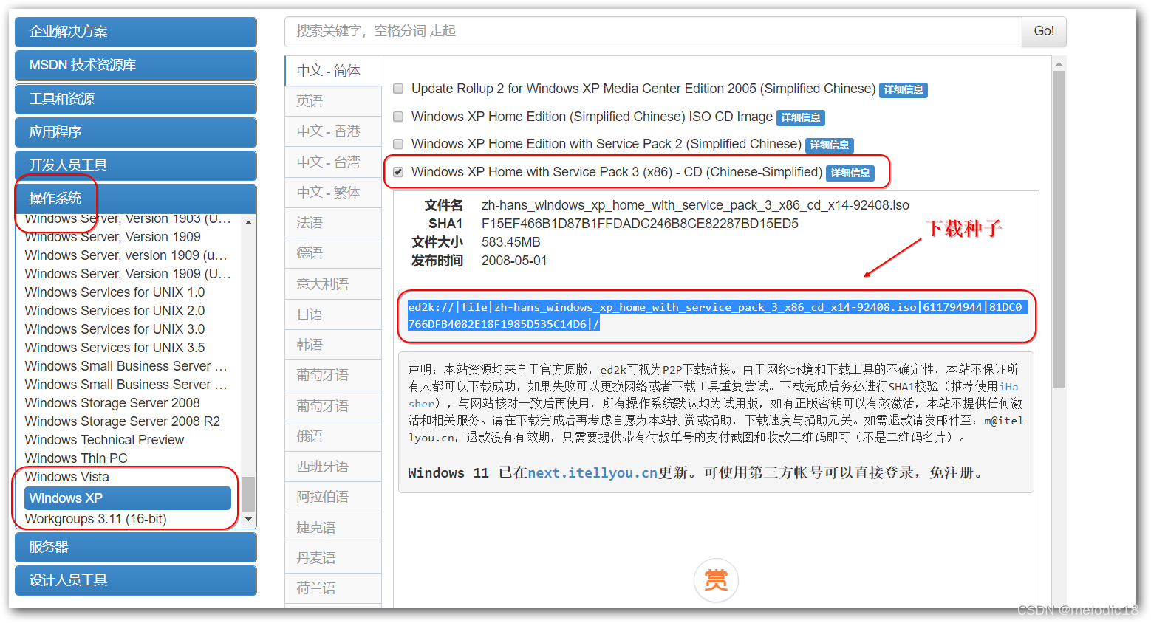Select Workgroups 3.11 (16-bit) entry

[x=96, y=519]
